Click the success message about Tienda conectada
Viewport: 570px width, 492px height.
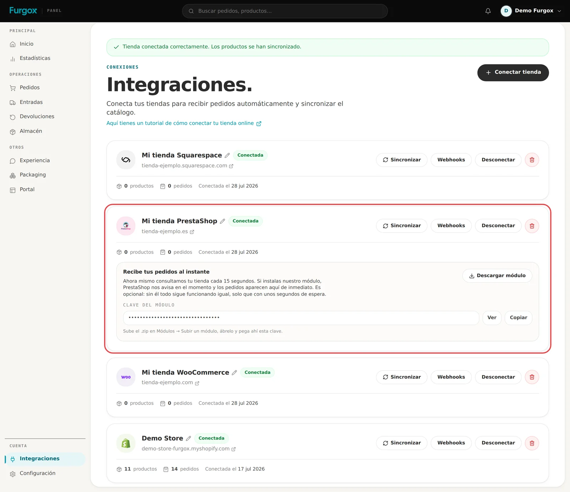click(327, 47)
